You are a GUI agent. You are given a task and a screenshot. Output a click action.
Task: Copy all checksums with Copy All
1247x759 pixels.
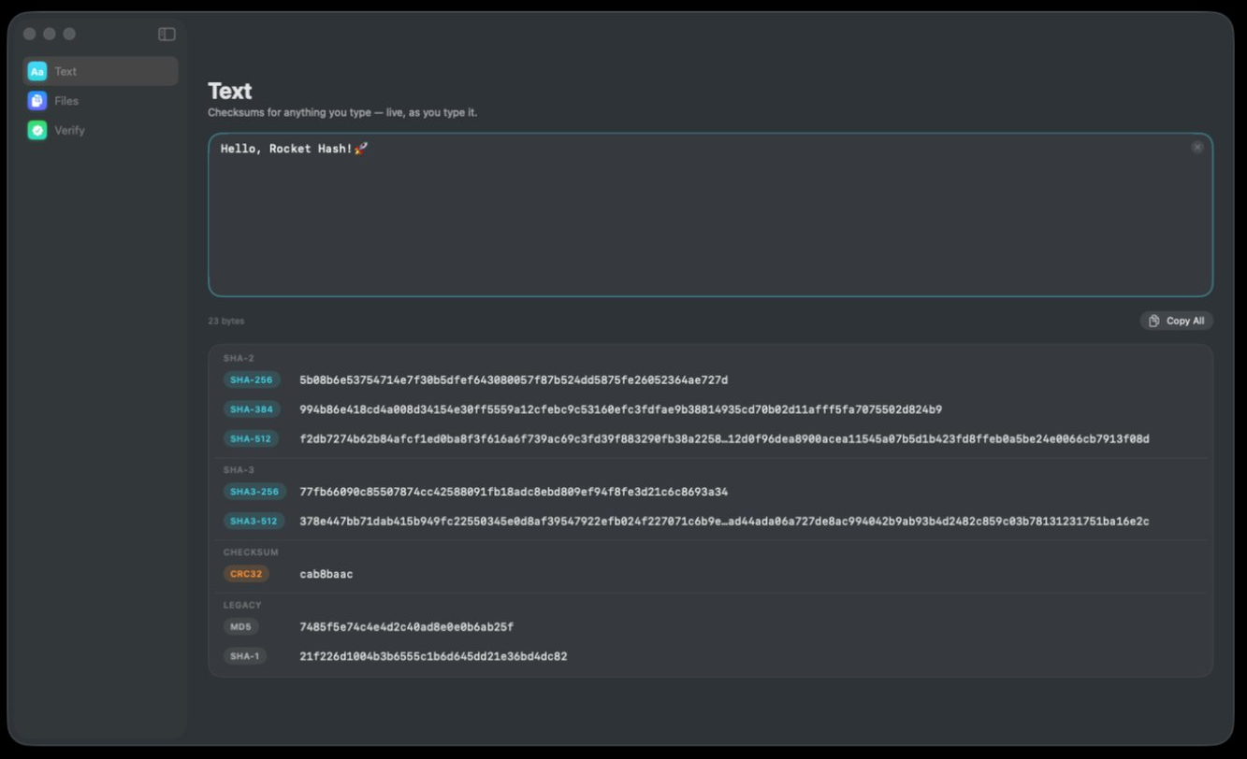point(1176,321)
